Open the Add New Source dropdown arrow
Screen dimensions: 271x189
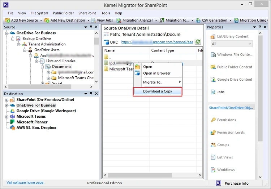click(x=41, y=20)
